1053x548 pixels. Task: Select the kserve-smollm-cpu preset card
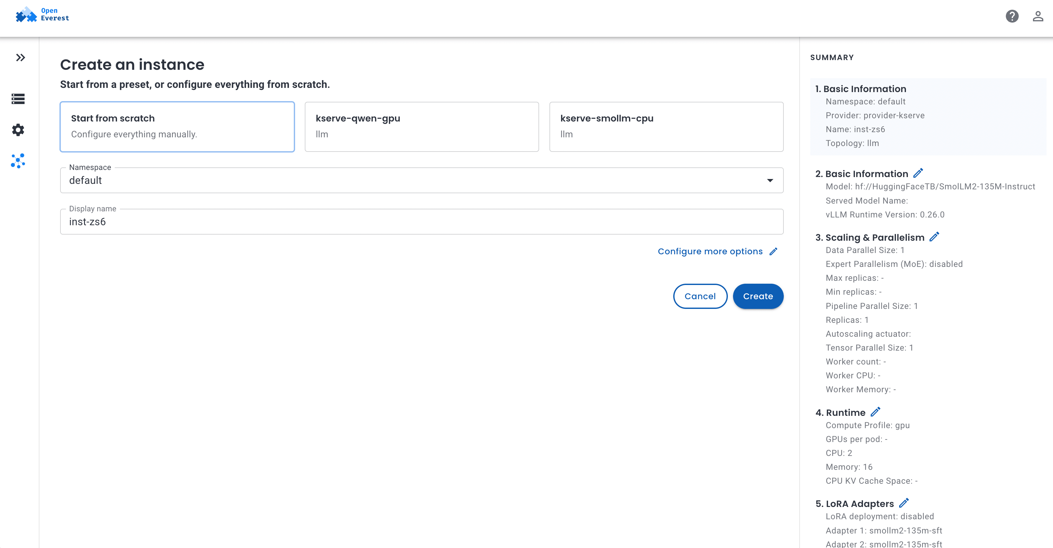coord(666,127)
